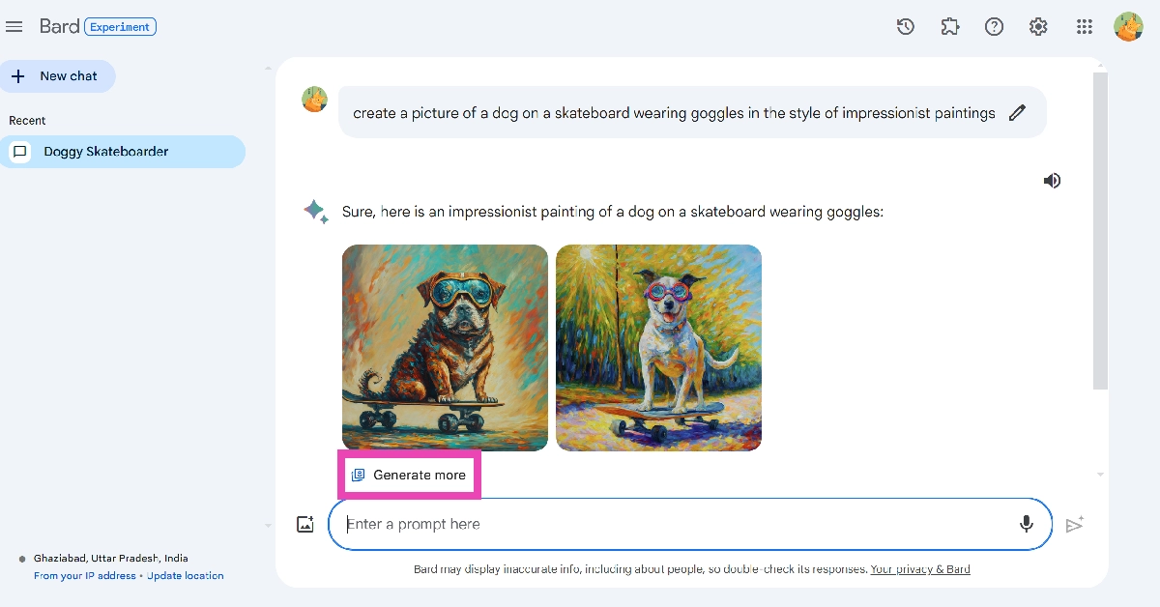The image size is (1160, 607).
Task: Open the help question mark icon
Action: [994, 27]
